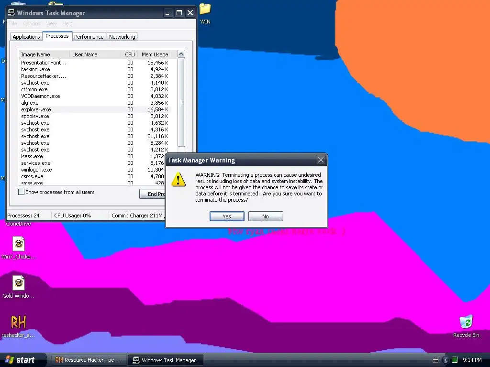Image resolution: width=490 pixels, height=367 pixels.
Task: Click No in the Task Manager Warning
Action: 266,216
